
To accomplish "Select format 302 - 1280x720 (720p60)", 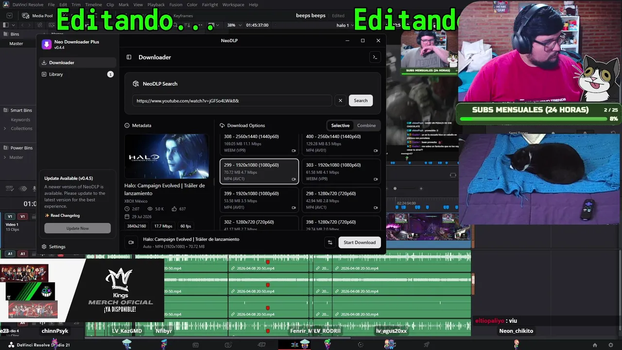I will [x=259, y=224].
